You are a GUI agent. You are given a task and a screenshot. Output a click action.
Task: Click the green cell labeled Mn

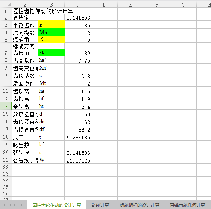click(51, 32)
